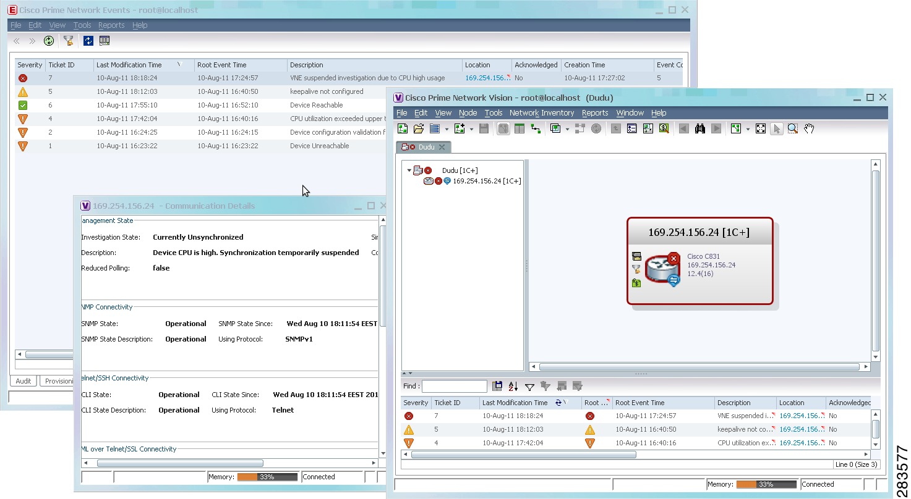Switch to the Dudu map tab
This screenshot has height=499, width=911.
click(424, 147)
